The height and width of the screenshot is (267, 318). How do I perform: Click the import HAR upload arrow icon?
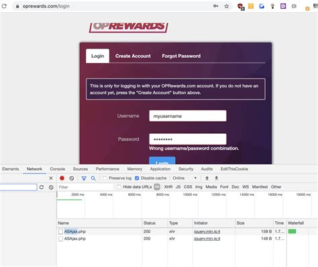tap(207, 178)
